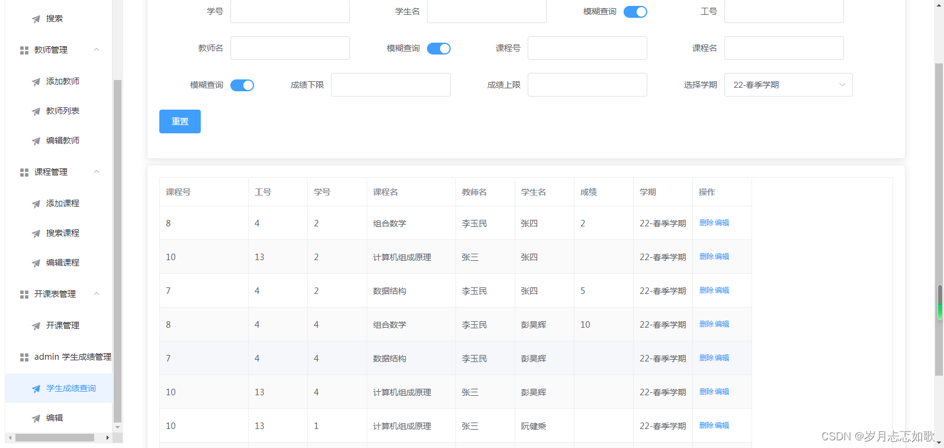Collapse the 开课表管理 submenu chevron
The height and width of the screenshot is (448, 944).
pyautogui.click(x=97, y=294)
